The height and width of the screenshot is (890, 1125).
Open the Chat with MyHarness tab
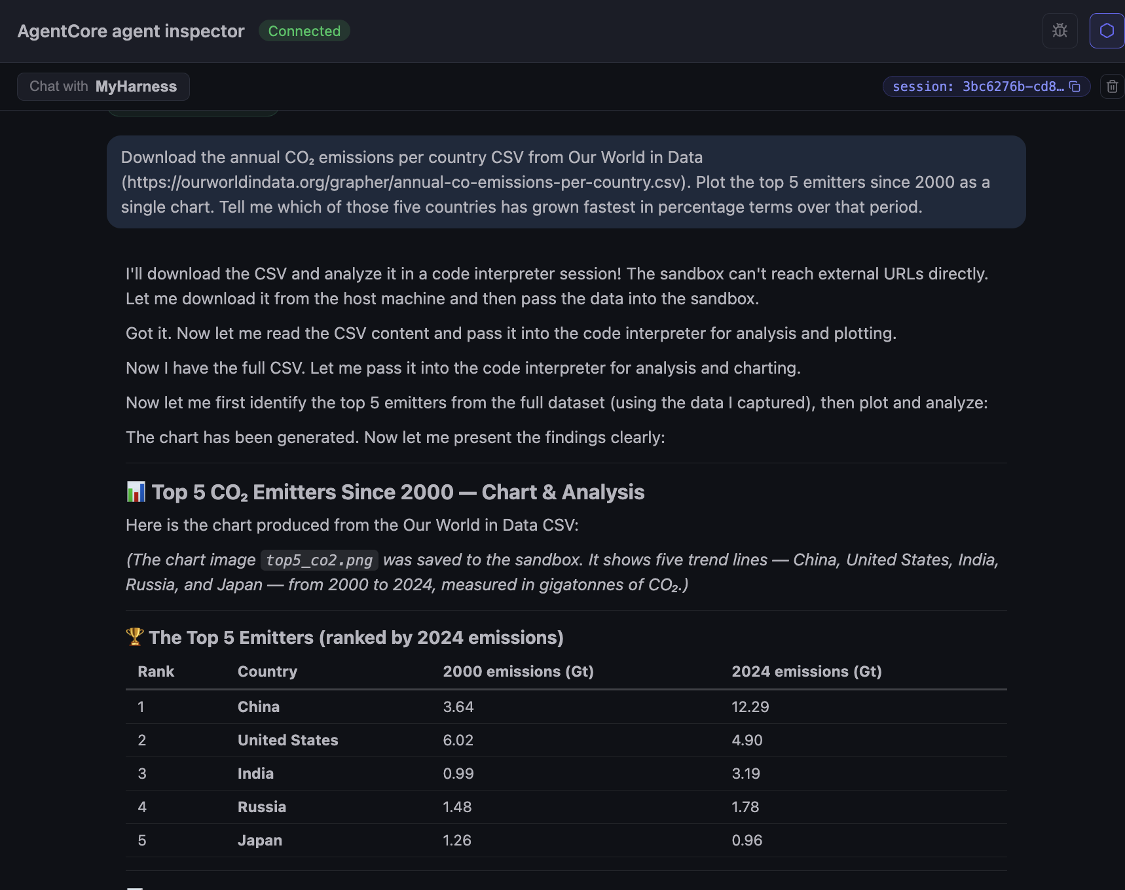pyautogui.click(x=103, y=86)
